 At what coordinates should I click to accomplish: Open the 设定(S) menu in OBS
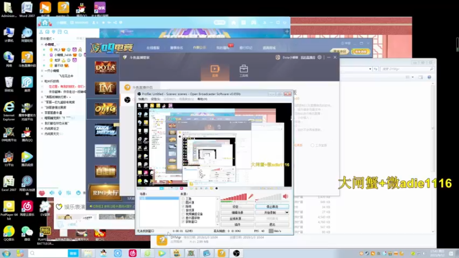point(155,99)
